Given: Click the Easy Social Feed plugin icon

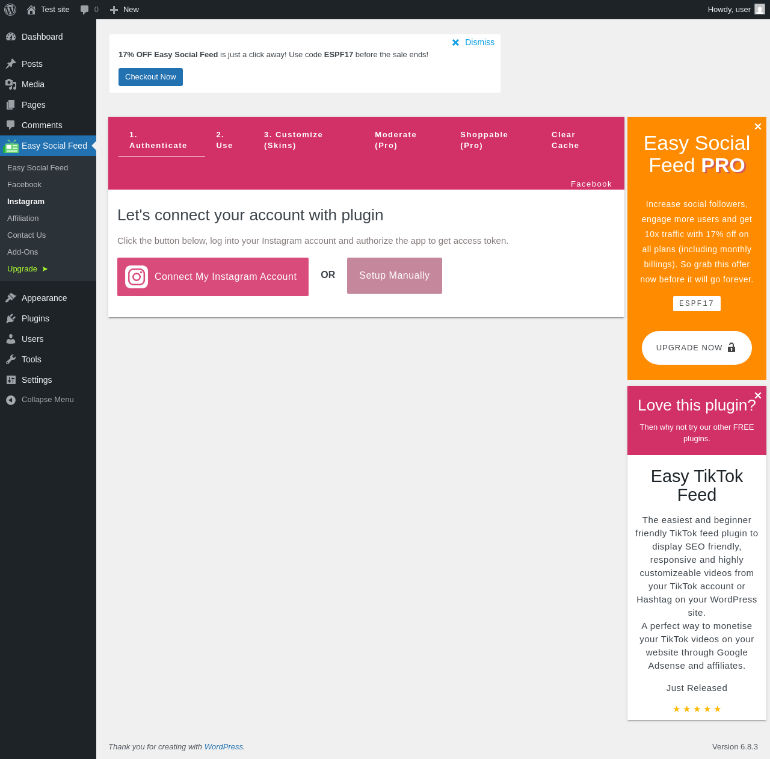Looking at the screenshot, I should coord(11,146).
